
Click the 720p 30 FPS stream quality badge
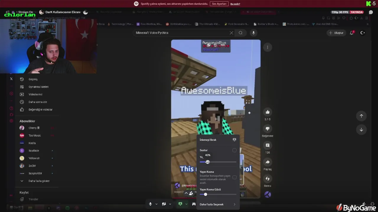(340, 12)
